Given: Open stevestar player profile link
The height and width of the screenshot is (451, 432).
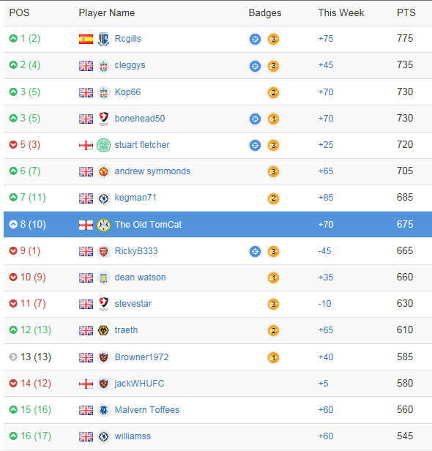Looking at the screenshot, I should click(133, 304).
